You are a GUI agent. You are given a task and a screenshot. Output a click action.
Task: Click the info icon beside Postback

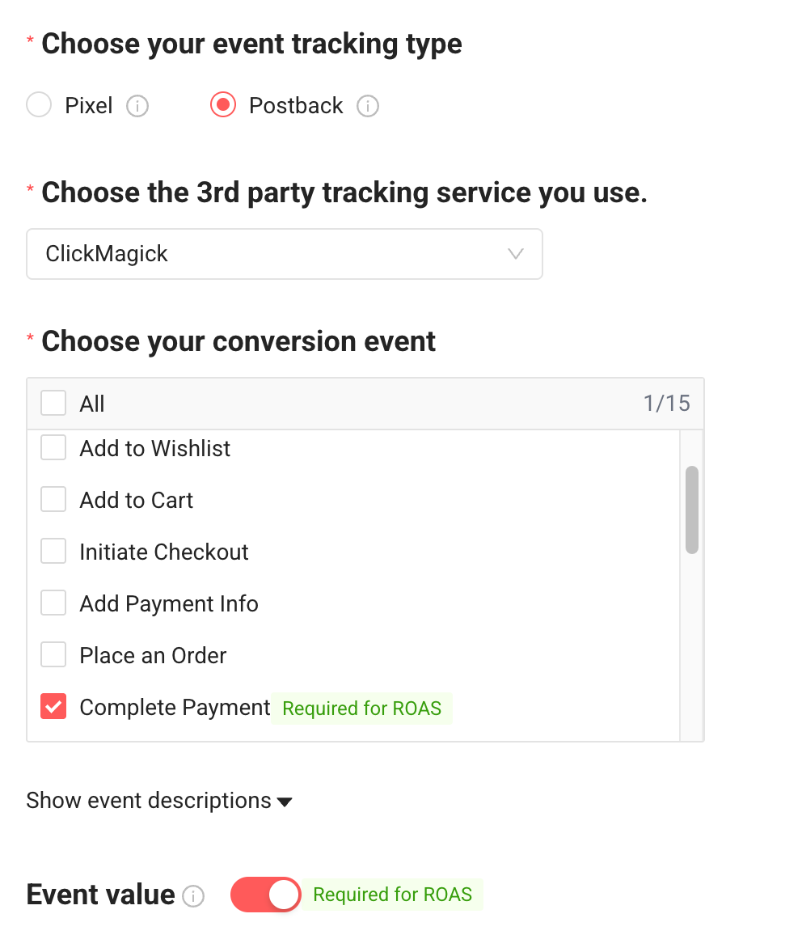368,106
